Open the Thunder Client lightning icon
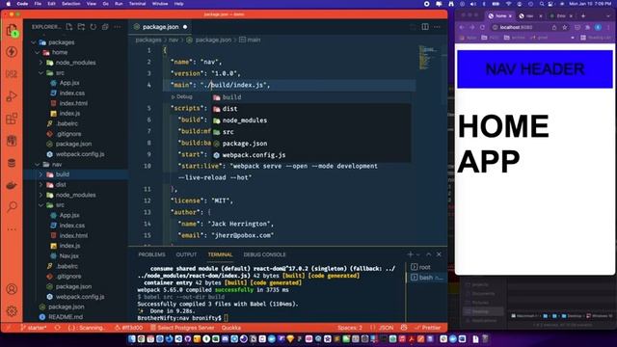This screenshot has width=617, height=347. pos(12,52)
